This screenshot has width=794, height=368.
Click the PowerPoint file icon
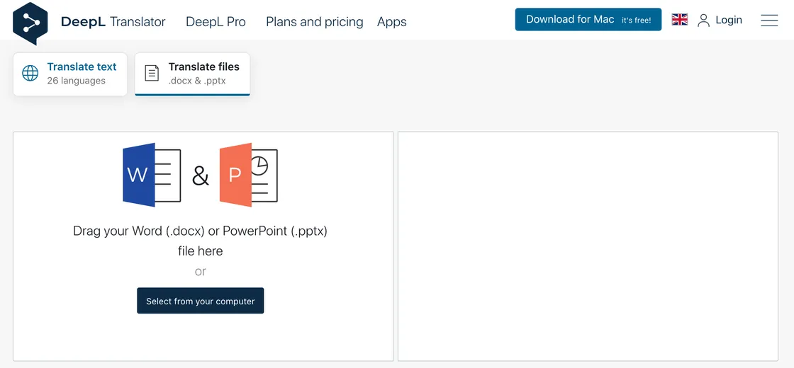click(x=249, y=175)
